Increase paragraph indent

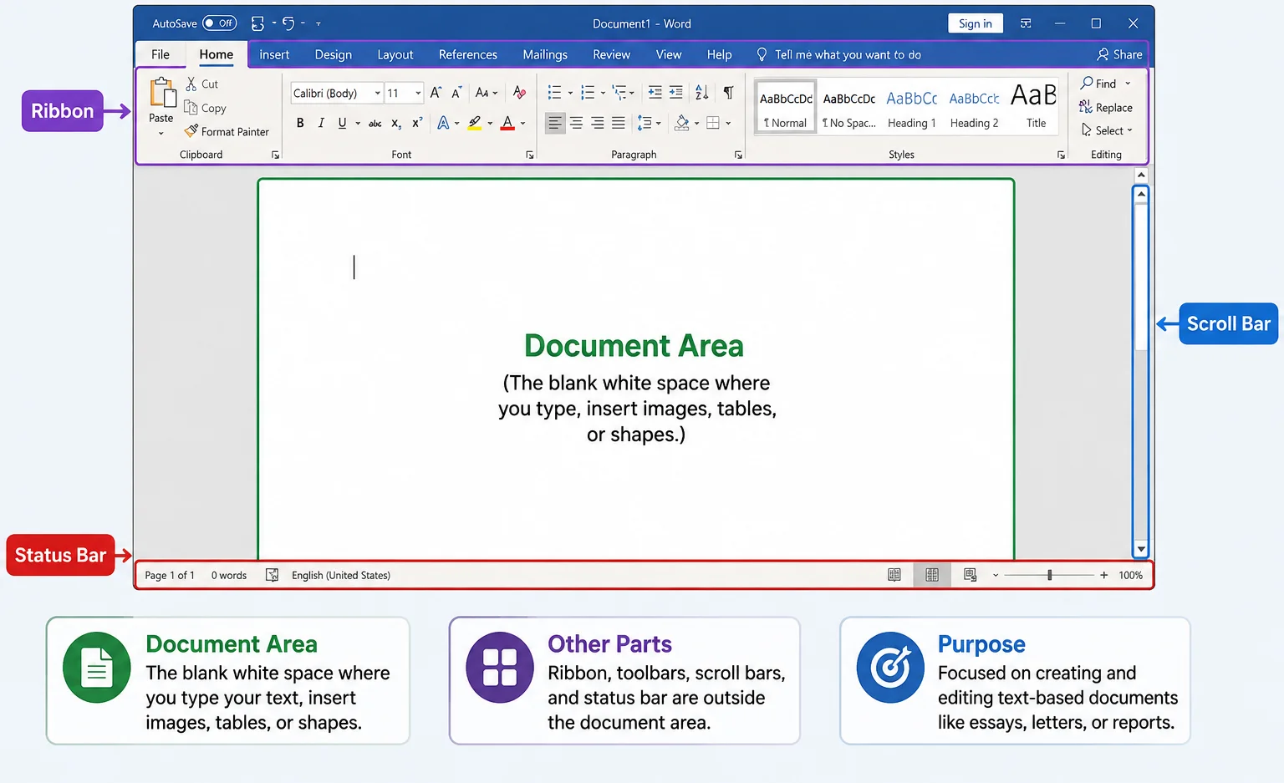coord(676,93)
